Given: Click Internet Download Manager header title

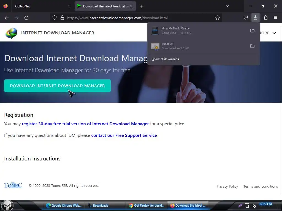Looking at the screenshot, I should click(58, 33).
